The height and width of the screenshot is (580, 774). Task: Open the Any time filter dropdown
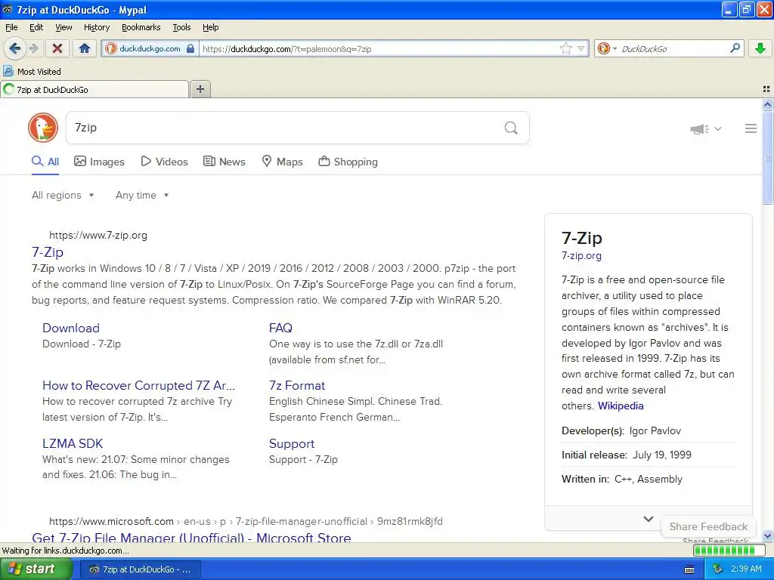coord(142,196)
